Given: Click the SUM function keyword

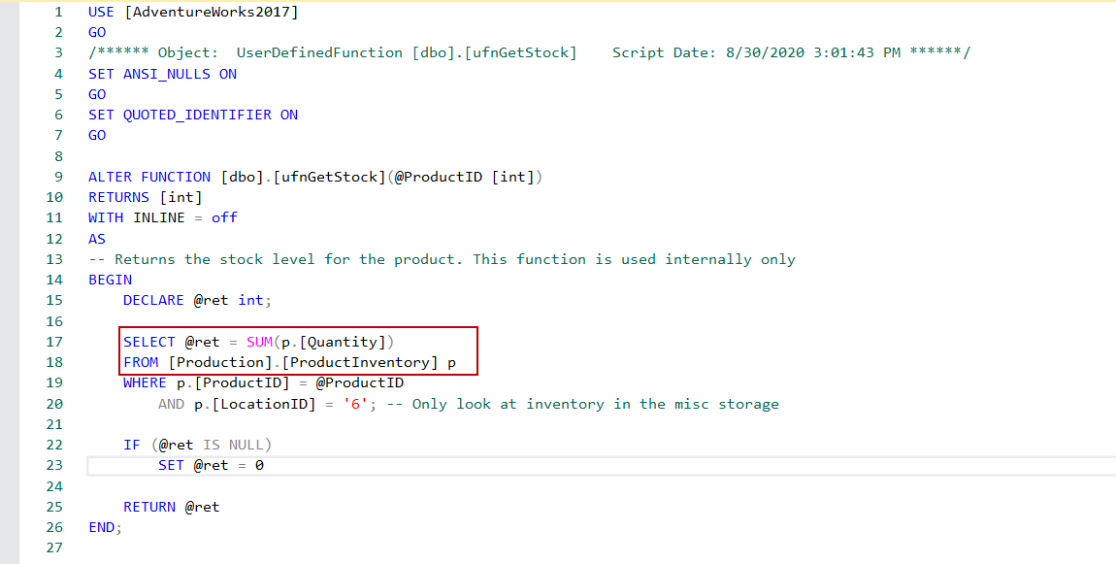Looking at the screenshot, I should coord(259,342).
